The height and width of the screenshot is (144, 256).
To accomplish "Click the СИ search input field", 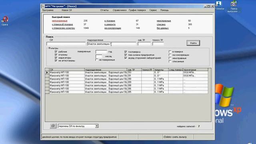I will [x=66, y=44].
